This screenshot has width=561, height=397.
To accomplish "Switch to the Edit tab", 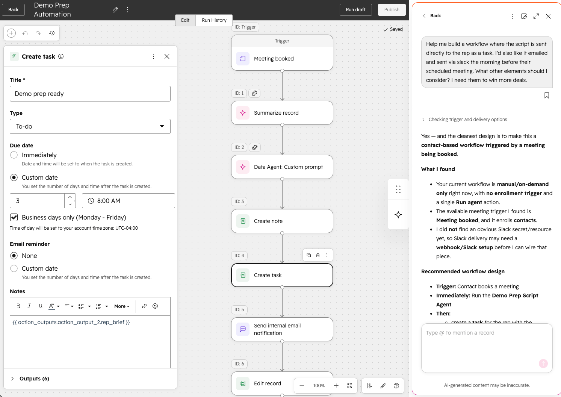I will 185,20.
